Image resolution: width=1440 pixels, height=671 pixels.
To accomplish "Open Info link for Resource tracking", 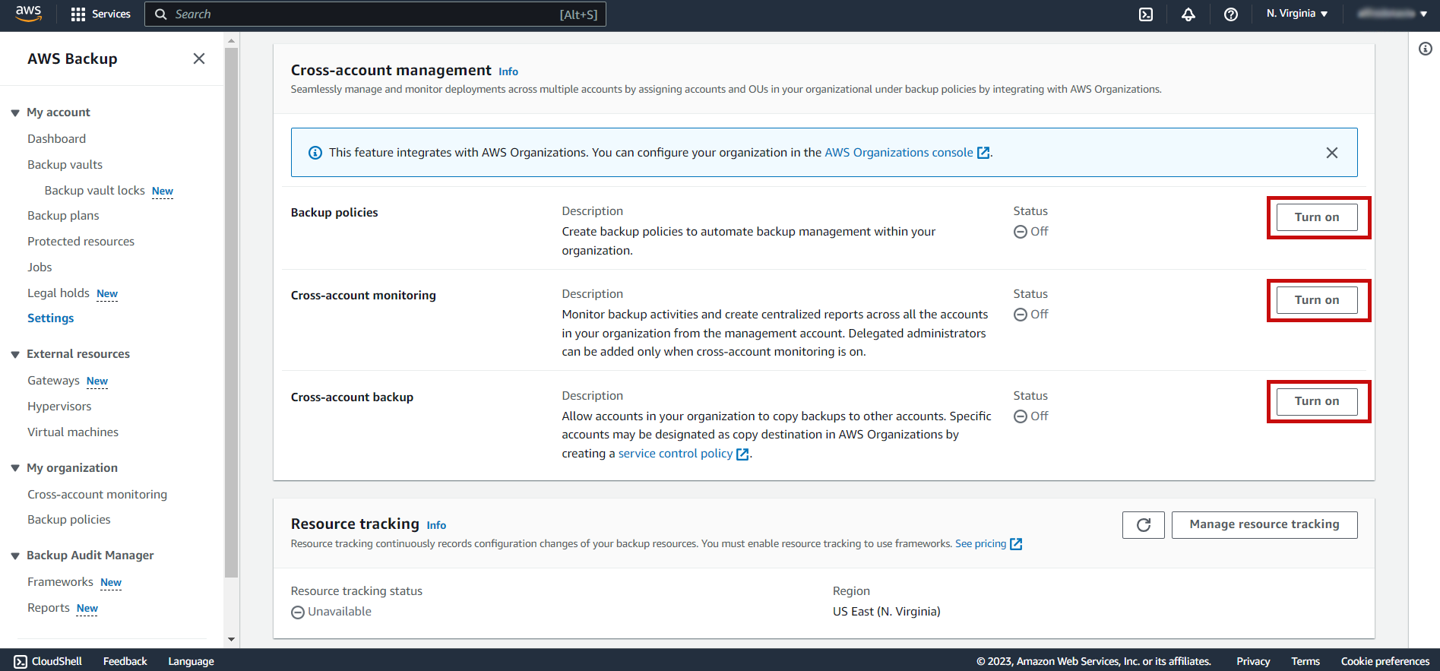I will (436, 525).
